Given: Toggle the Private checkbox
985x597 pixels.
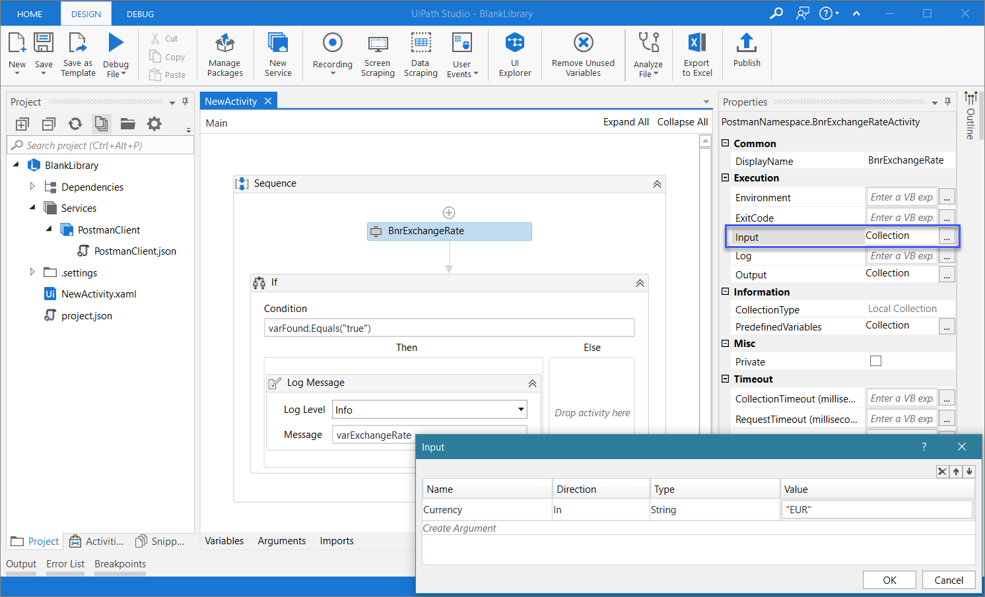Looking at the screenshot, I should click(875, 361).
